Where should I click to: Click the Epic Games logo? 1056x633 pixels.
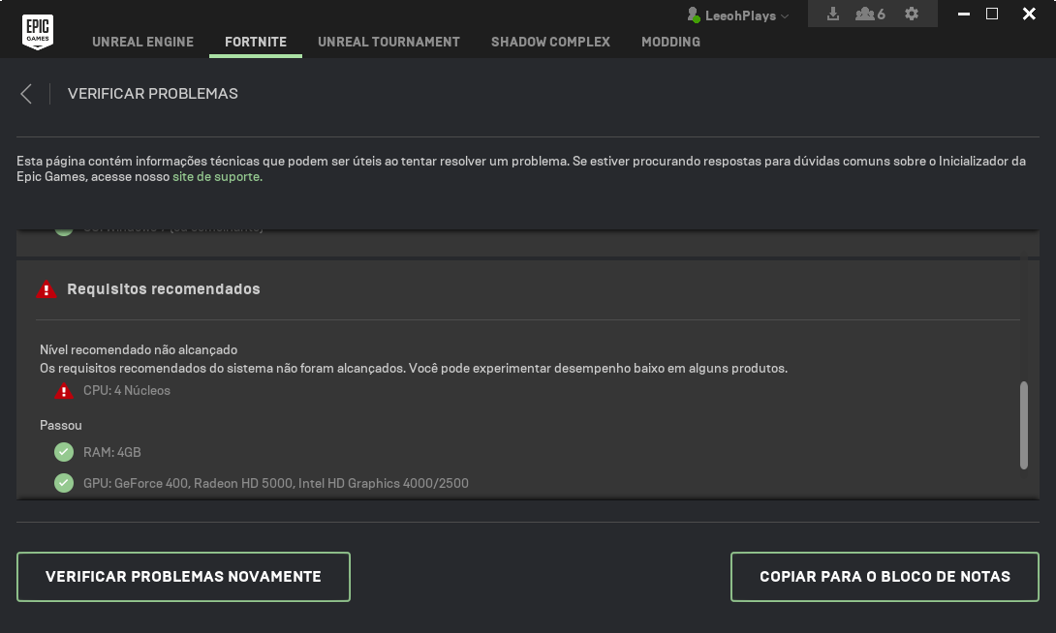pyautogui.click(x=38, y=32)
